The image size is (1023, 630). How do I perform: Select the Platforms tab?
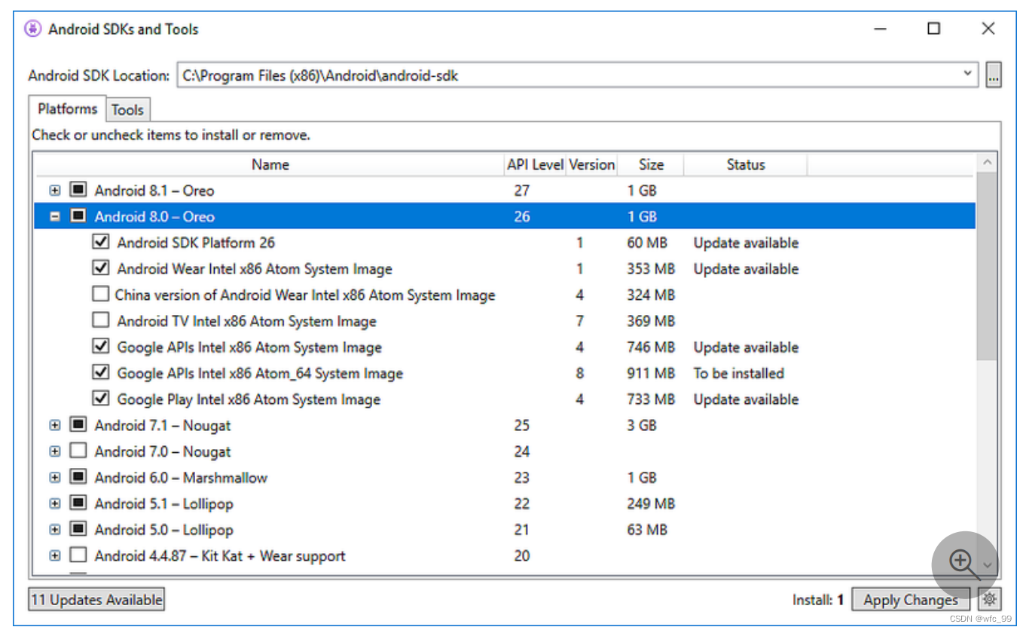tap(66, 109)
